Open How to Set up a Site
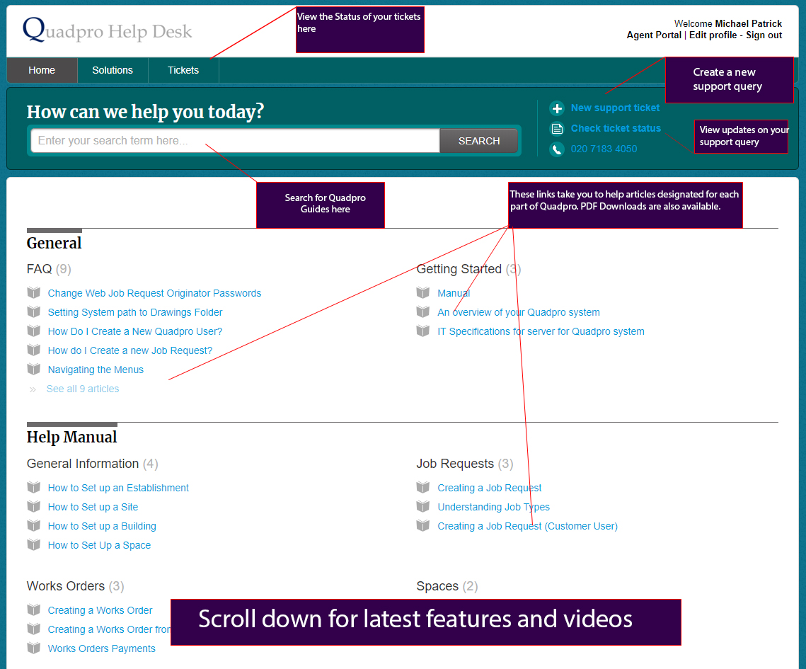The height and width of the screenshot is (669, 806). pyautogui.click(x=93, y=507)
